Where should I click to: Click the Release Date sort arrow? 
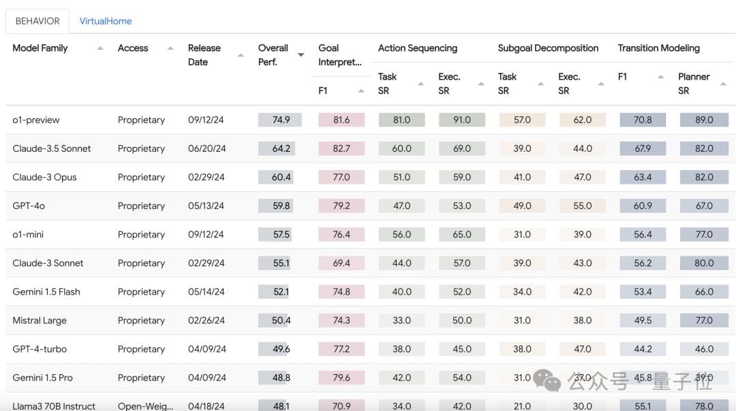(x=240, y=55)
